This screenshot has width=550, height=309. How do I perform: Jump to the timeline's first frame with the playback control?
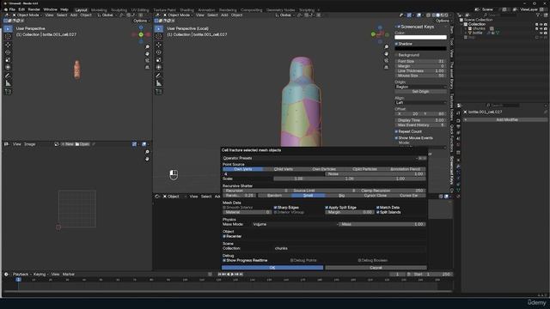[220, 275]
